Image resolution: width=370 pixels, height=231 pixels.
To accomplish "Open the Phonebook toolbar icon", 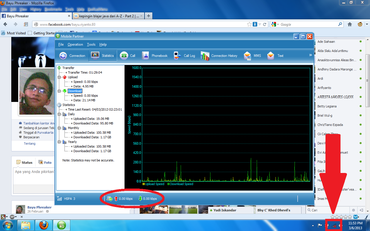I will [x=154, y=56].
